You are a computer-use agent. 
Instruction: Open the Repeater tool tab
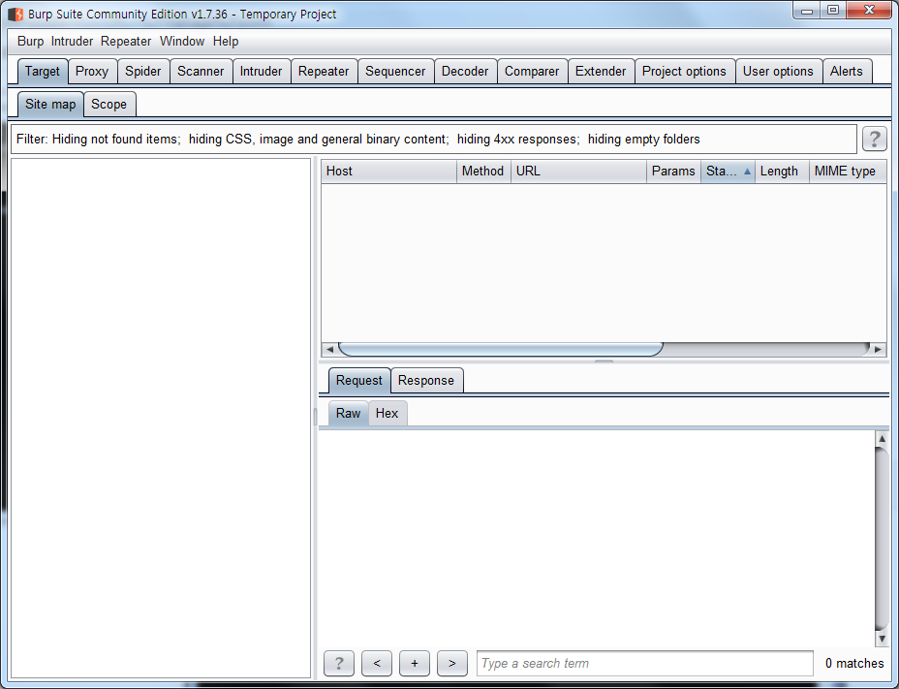click(324, 71)
